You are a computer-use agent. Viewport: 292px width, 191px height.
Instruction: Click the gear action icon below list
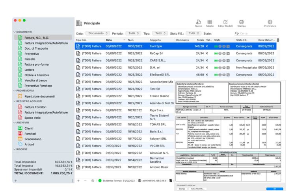(x=93, y=181)
